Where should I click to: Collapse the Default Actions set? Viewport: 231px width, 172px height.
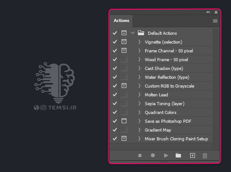click(x=133, y=33)
